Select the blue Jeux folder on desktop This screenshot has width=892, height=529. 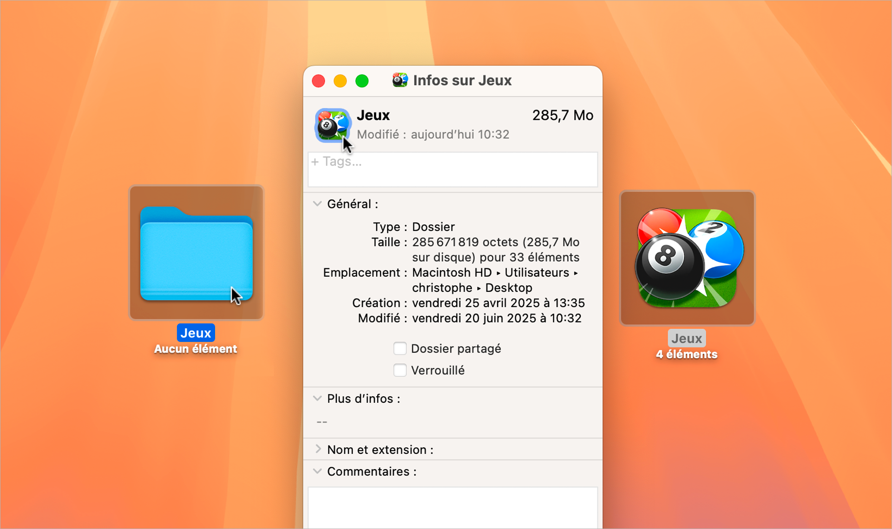[197, 253]
